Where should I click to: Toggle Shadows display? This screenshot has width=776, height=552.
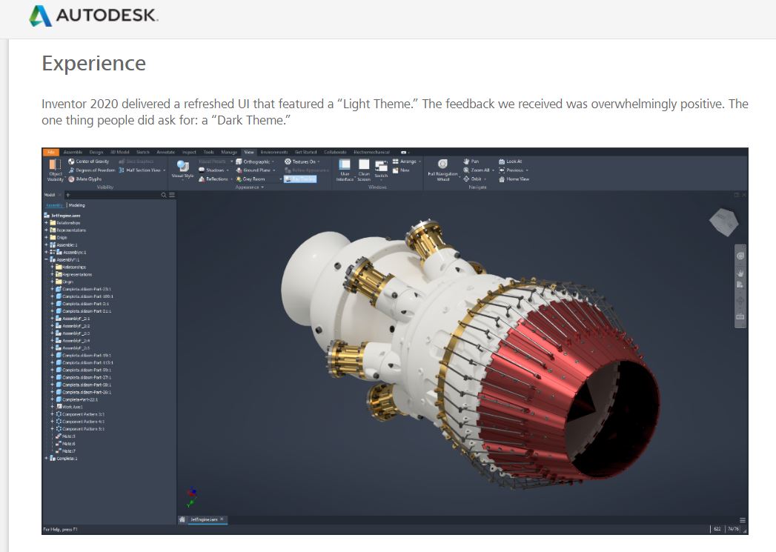(209, 169)
